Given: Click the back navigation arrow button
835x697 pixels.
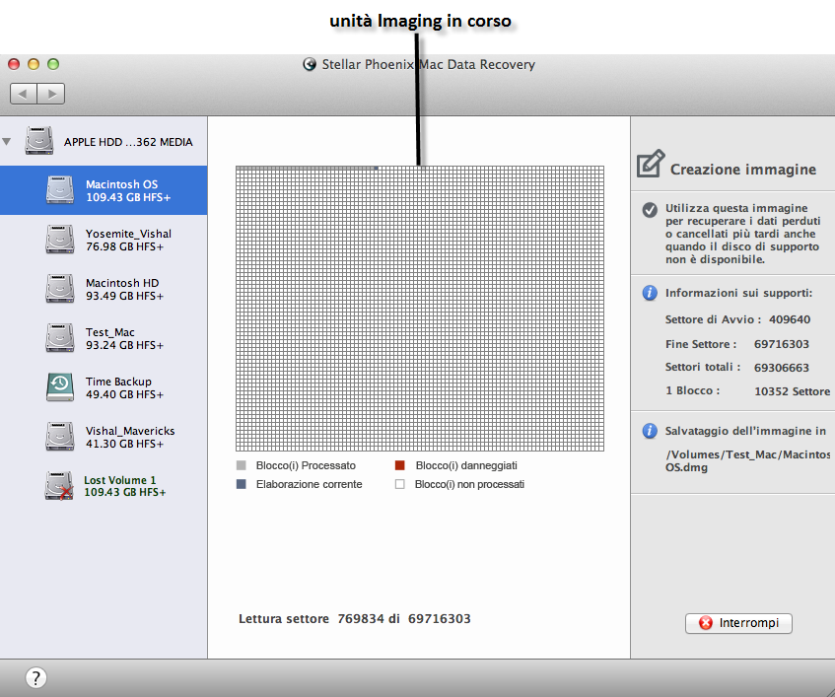Looking at the screenshot, I should tap(24, 94).
